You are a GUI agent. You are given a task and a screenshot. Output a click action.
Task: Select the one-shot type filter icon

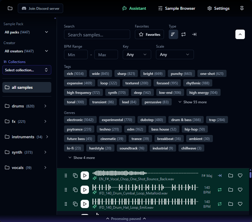click(194, 34)
